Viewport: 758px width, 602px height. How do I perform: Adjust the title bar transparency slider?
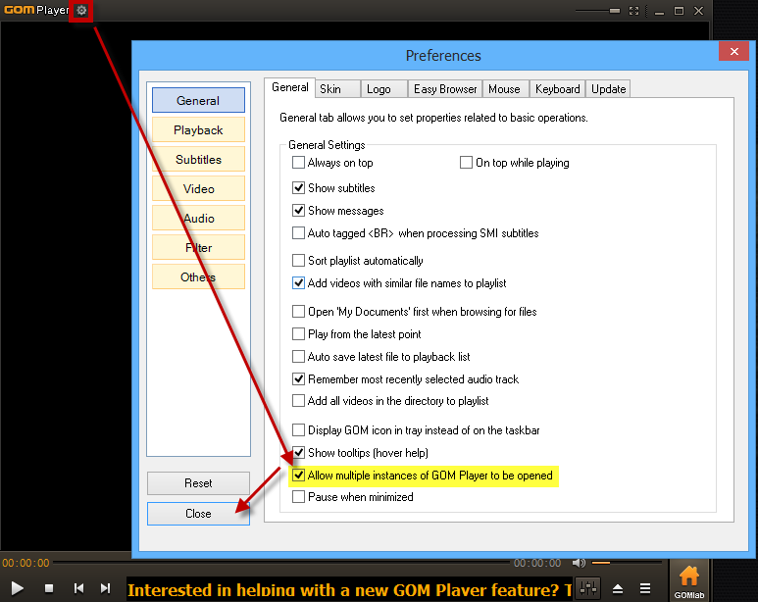(x=598, y=11)
